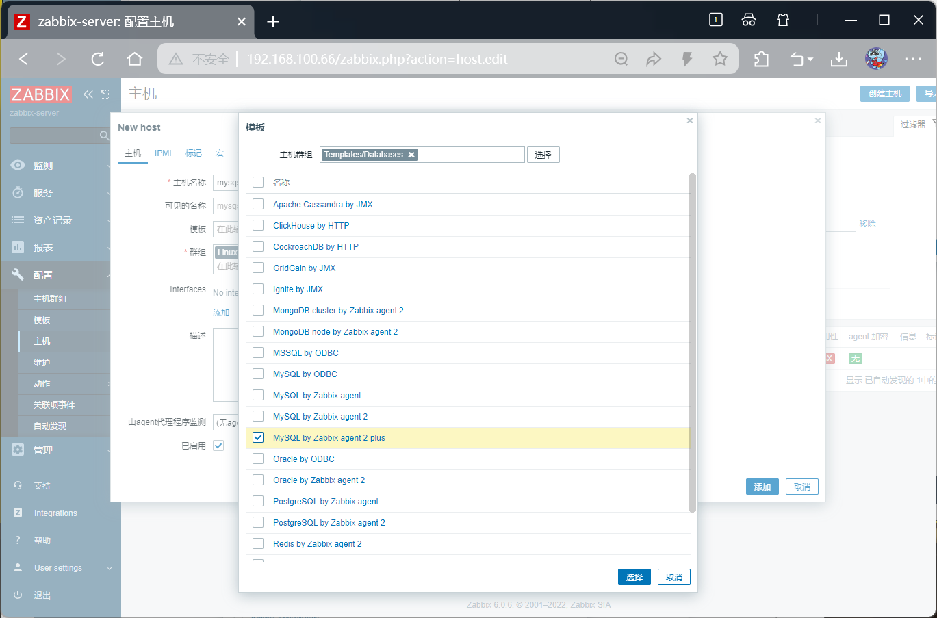The width and height of the screenshot is (937, 618).
Task: Click the 支持 support headset icon
Action: click(x=18, y=485)
